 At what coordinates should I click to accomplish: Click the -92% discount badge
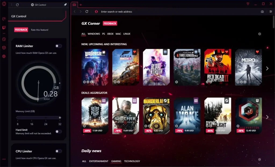coord(148,131)
